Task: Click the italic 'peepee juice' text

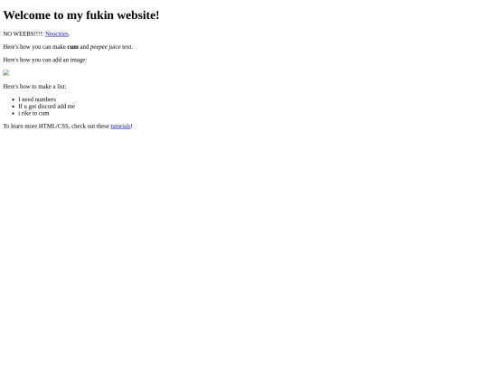Action: tap(105, 47)
